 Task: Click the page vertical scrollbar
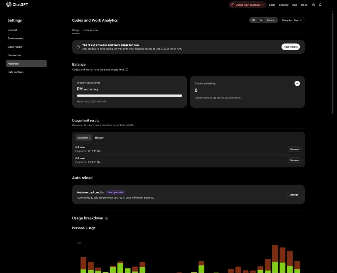coord(333,63)
